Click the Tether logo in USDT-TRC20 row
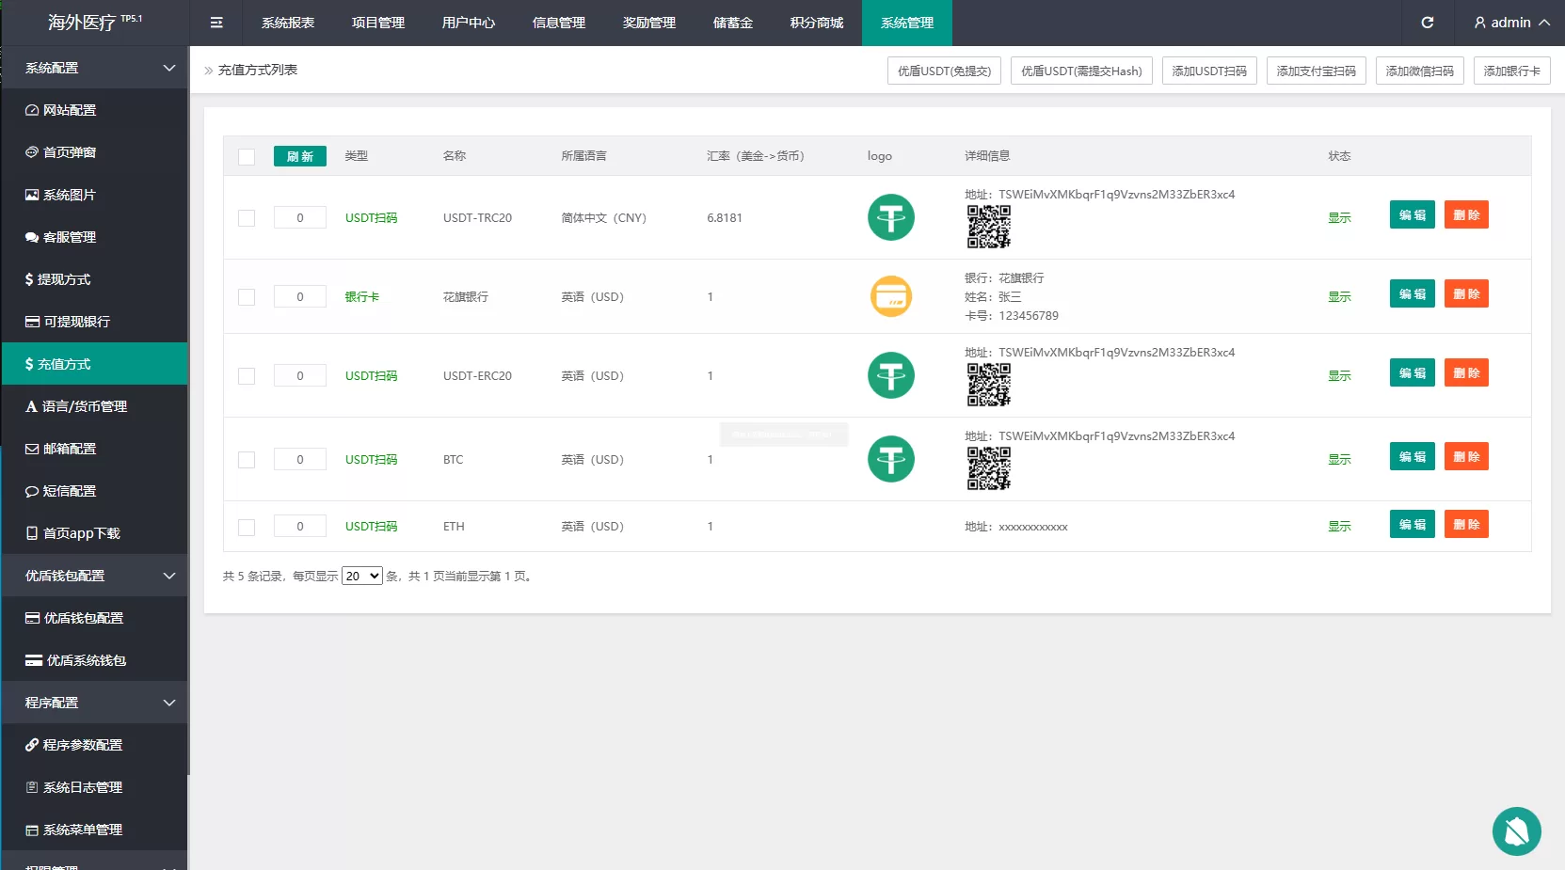 point(890,217)
